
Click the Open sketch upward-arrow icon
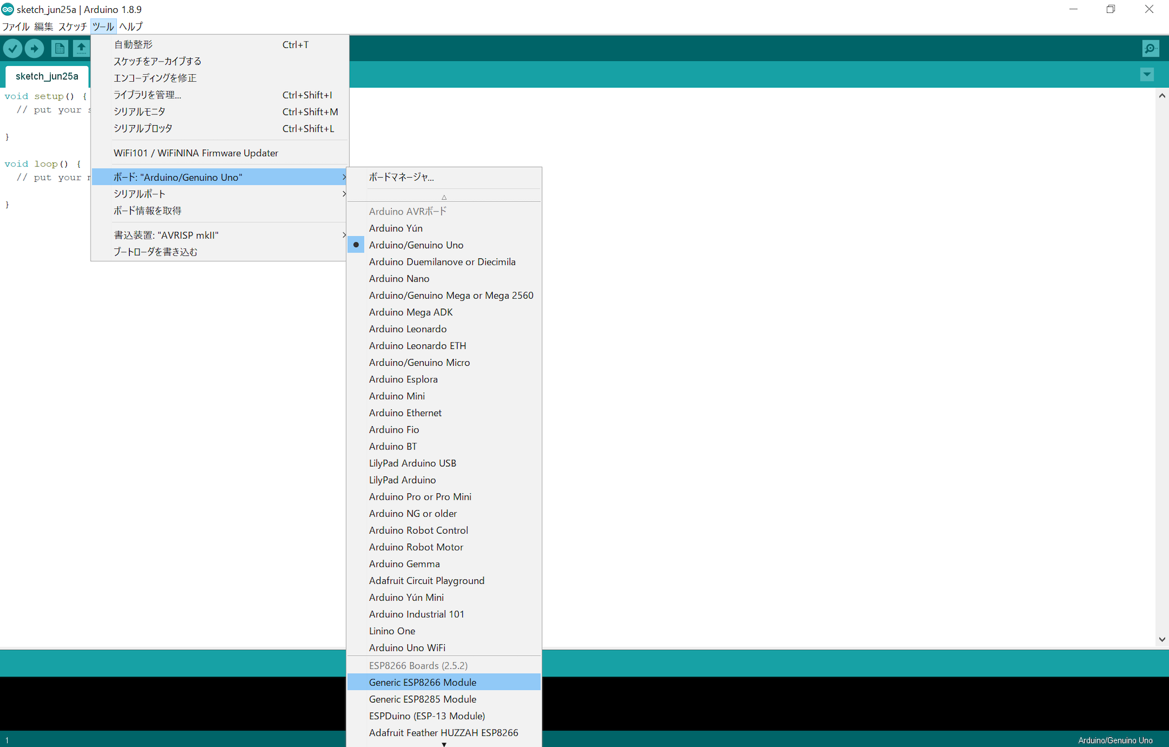click(81, 49)
